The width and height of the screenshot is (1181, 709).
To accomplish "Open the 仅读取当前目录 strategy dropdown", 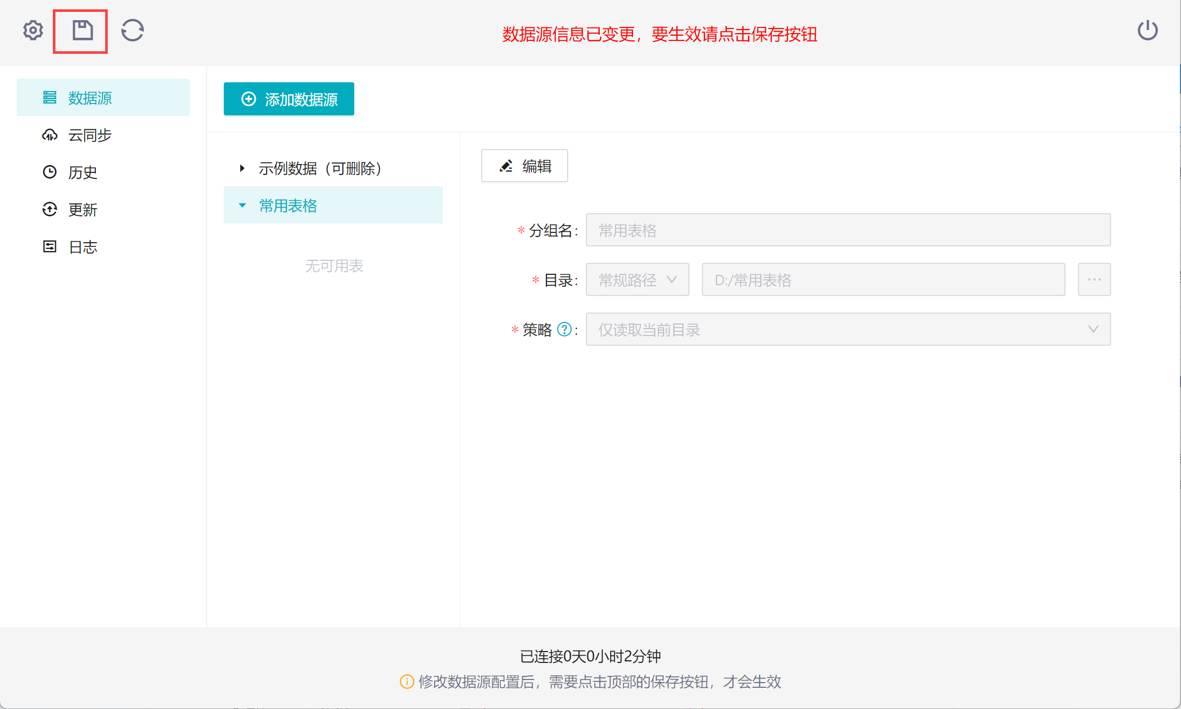I will 847,330.
